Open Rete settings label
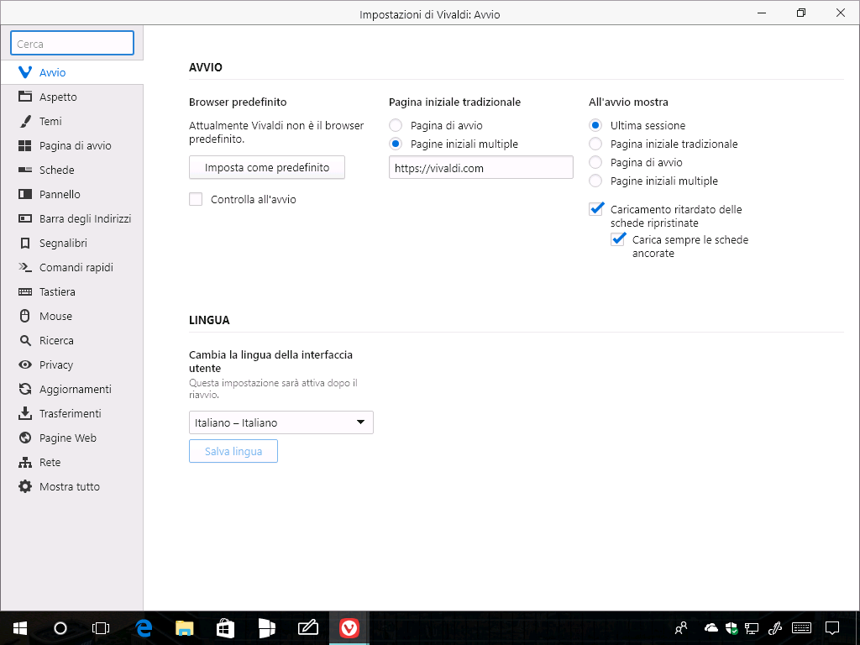 click(x=50, y=463)
